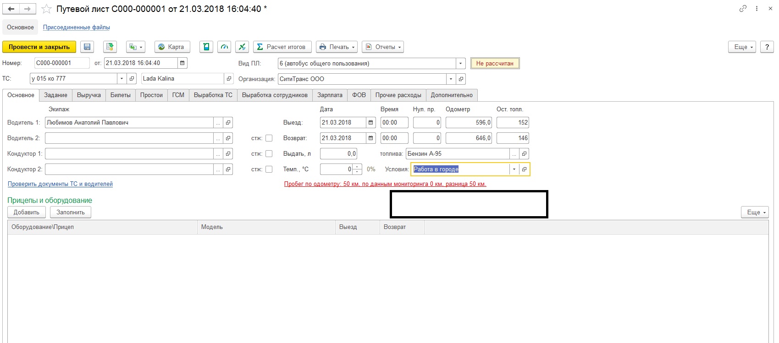Increase temperature with the stepper up arrow
This screenshot has height=343, width=779.
357,167
